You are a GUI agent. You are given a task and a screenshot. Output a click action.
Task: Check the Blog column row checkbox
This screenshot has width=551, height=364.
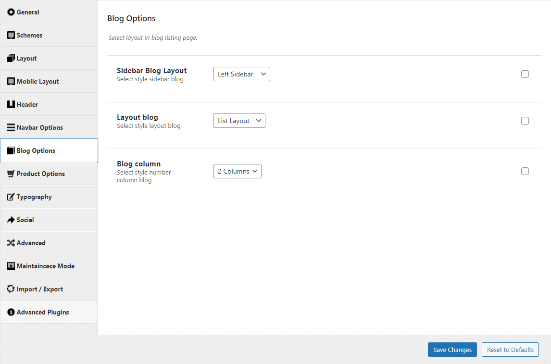pyautogui.click(x=525, y=171)
